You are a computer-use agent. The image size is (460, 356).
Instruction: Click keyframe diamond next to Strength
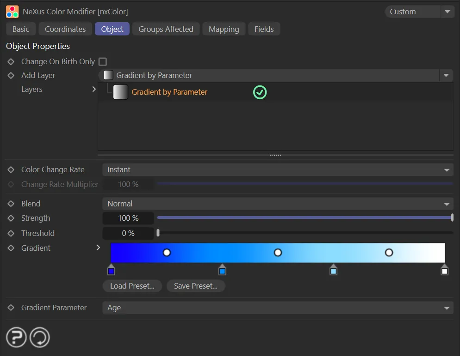click(11, 218)
